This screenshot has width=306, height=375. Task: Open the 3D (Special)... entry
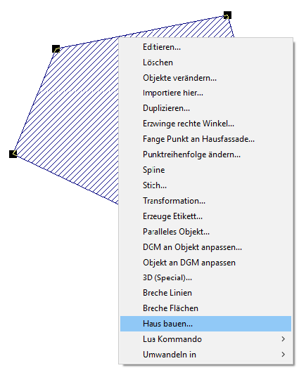205,277
